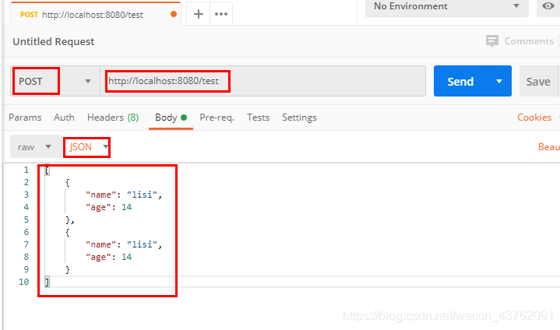Click the Untitled Request title

54,42
